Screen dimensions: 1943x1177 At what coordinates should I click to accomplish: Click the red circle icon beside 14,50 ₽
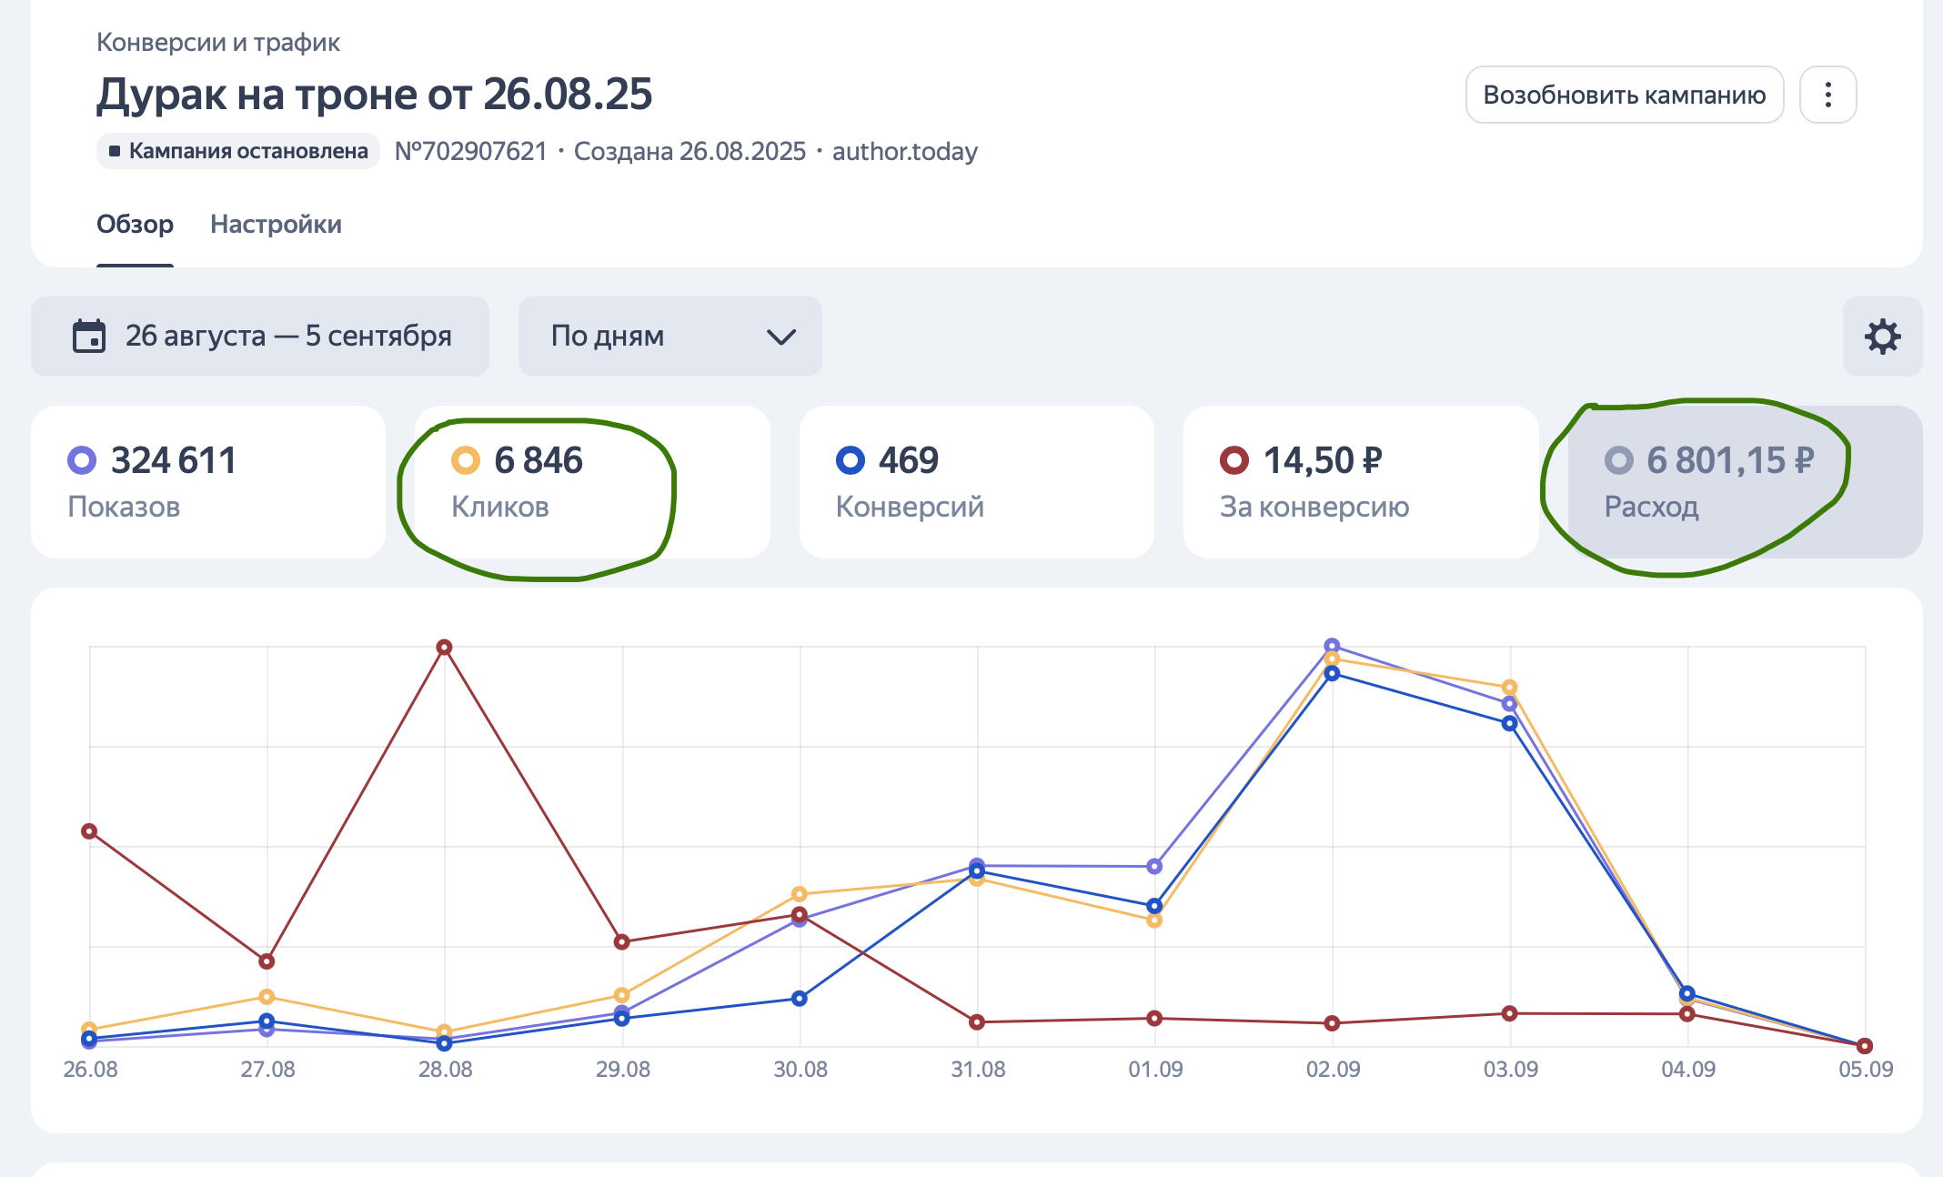[1234, 460]
